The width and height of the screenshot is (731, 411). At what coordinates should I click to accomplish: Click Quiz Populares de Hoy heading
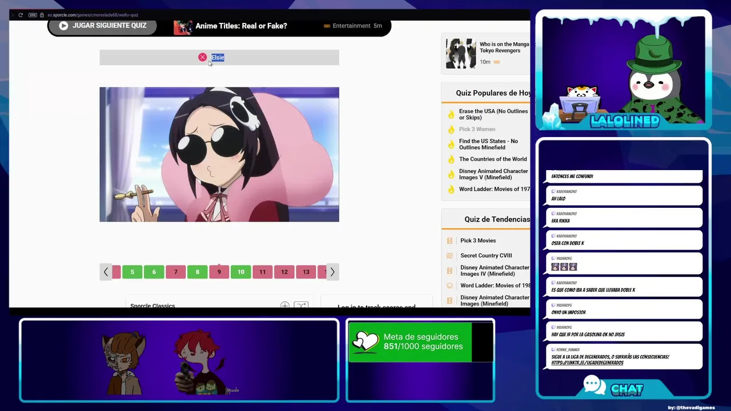click(493, 93)
